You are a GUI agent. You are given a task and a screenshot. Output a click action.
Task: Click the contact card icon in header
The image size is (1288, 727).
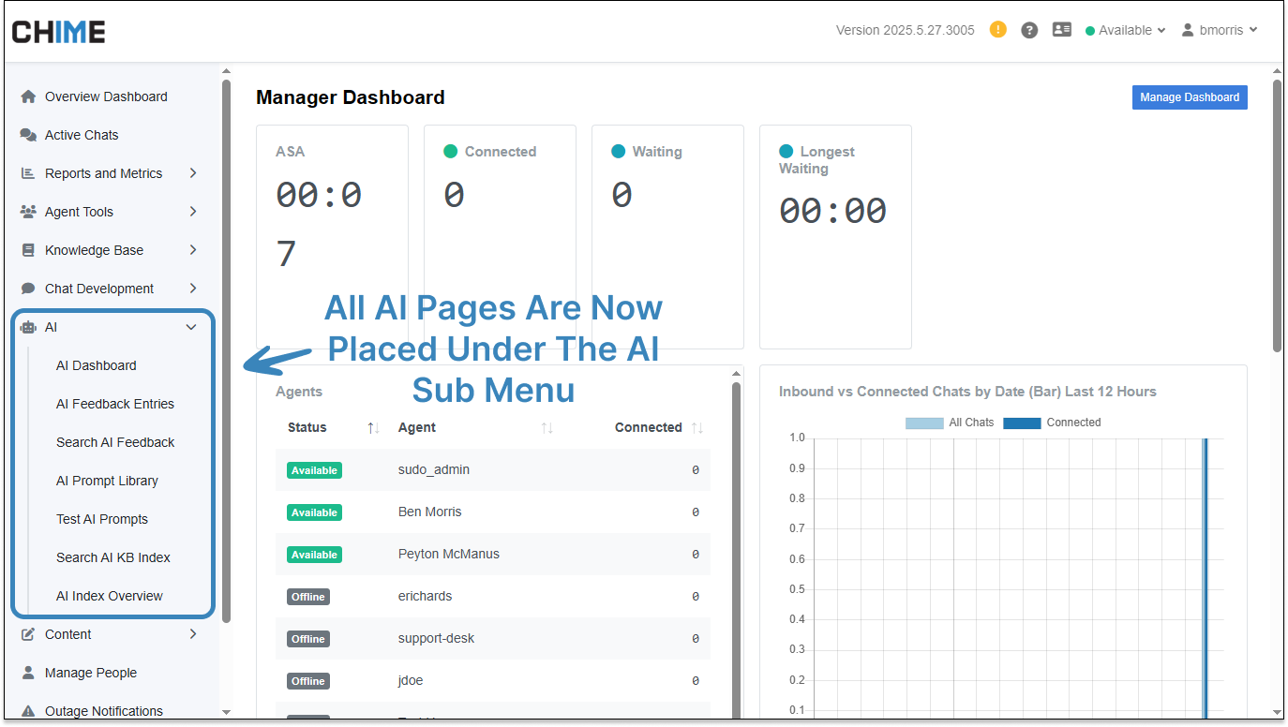point(1061,30)
